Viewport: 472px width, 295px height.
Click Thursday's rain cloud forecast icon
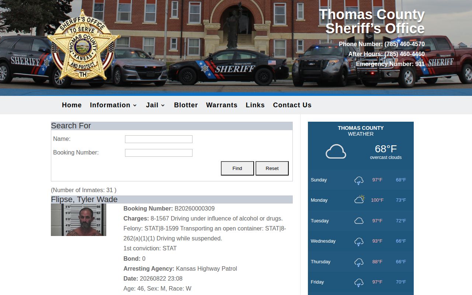coord(359,262)
